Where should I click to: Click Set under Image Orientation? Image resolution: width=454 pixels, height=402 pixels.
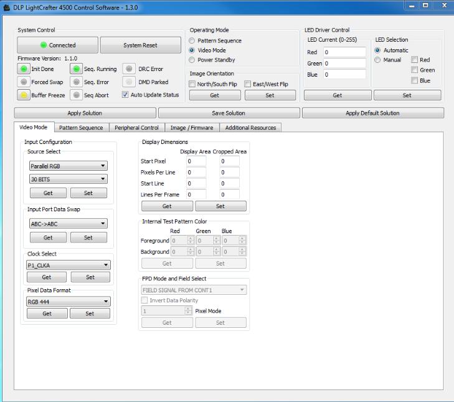pos(270,95)
